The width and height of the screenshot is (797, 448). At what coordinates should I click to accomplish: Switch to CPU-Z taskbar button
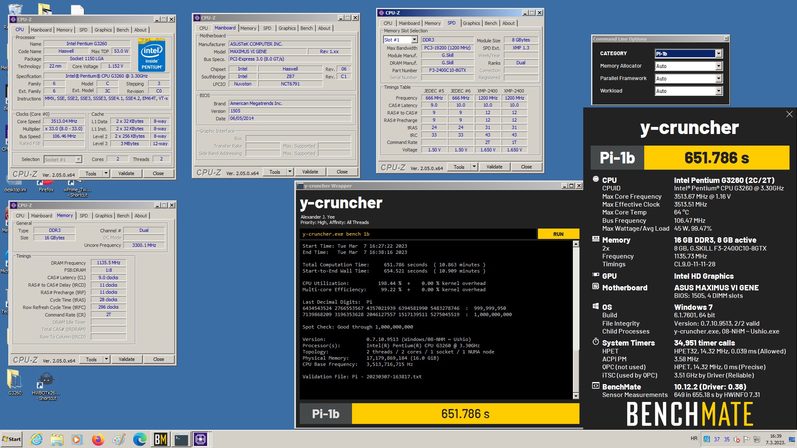tap(200, 439)
